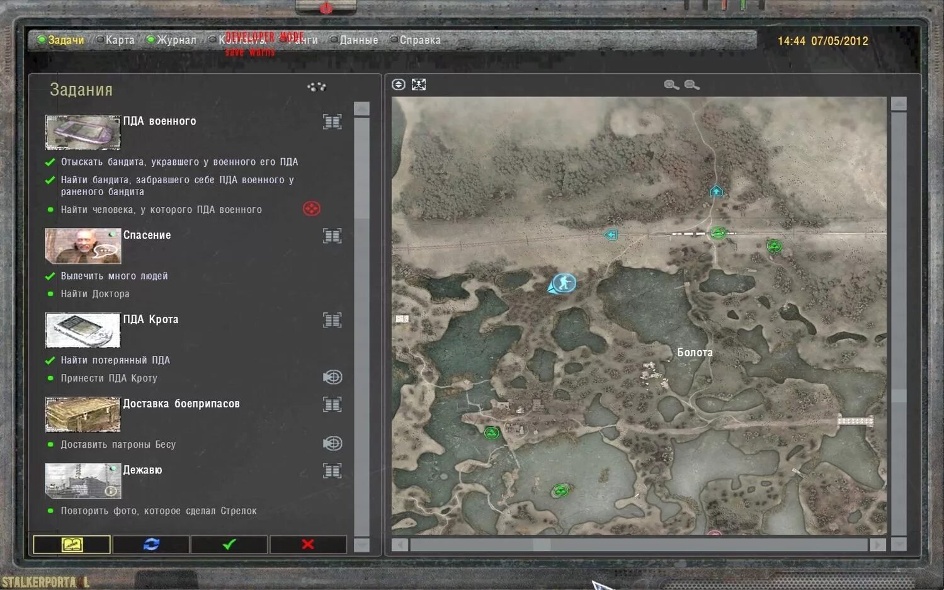Toggle details for ПДА военного task

pyautogui.click(x=333, y=122)
